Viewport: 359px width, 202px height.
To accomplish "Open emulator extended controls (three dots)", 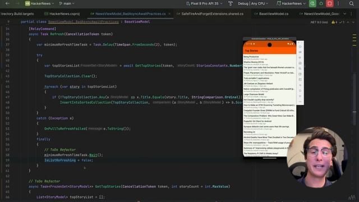I will tap(300, 102).
